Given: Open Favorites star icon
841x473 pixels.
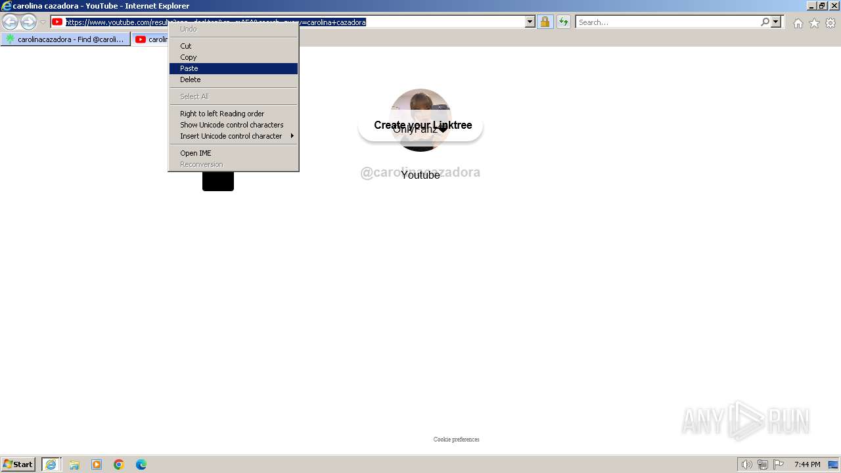Looking at the screenshot, I should 814,23.
